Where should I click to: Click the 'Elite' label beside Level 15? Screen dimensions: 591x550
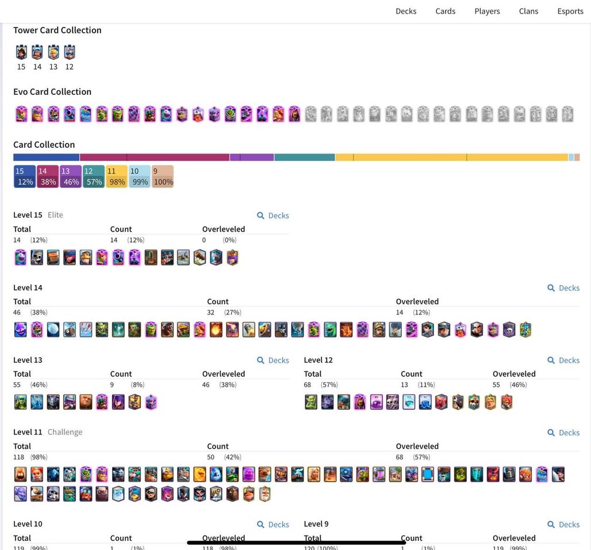pos(55,215)
